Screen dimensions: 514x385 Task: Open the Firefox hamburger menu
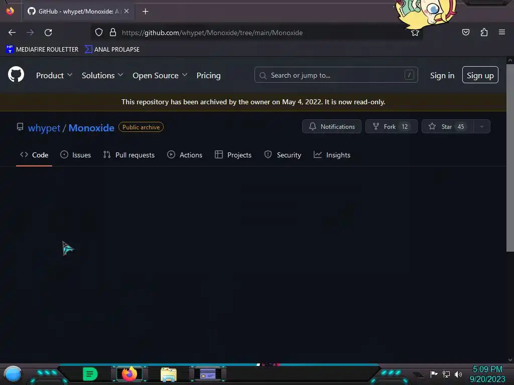(x=501, y=32)
